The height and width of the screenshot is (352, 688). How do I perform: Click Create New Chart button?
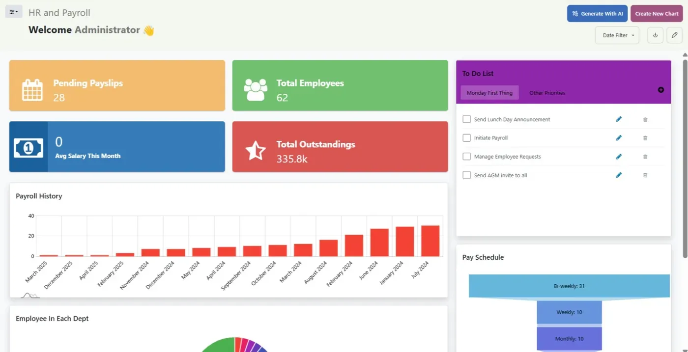[657, 14]
